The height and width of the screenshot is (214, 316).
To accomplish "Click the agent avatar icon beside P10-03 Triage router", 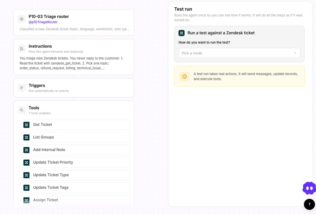I will (21, 19).
